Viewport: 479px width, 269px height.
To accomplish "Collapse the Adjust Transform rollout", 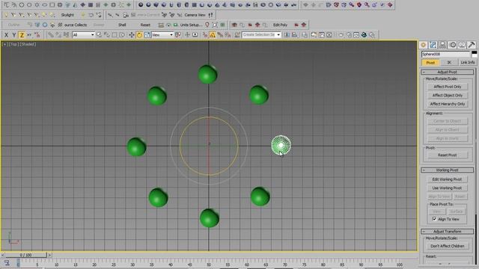I will [448, 232].
